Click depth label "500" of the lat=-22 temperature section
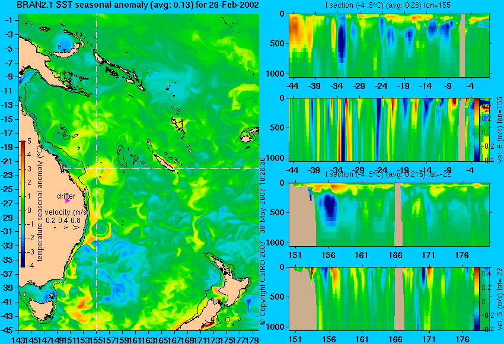Screen dimensions: 504x344 pyautogui.click(x=277, y=212)
